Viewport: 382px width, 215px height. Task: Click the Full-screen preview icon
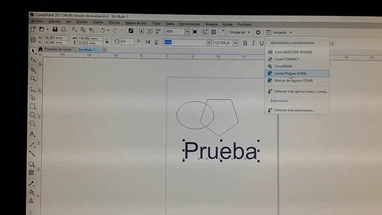(x=195, y=32)
